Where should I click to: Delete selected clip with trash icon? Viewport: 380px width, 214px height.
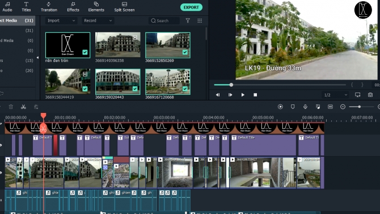(11, 107)
